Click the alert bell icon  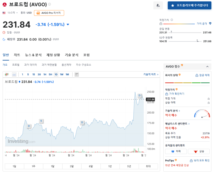[x=158, y=5]
